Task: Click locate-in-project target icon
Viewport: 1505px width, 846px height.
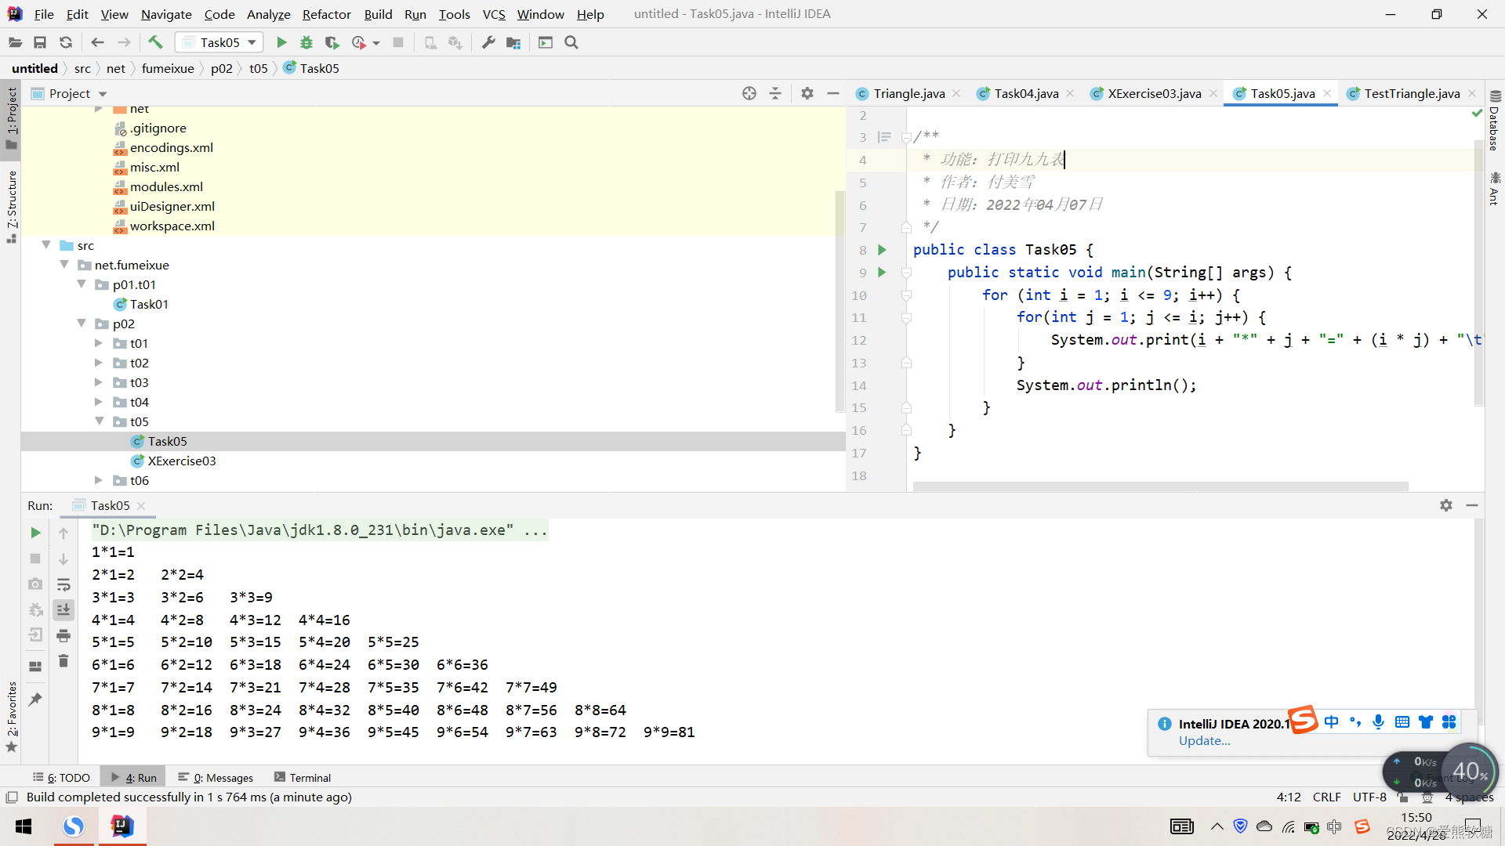Action: (749, 93)
